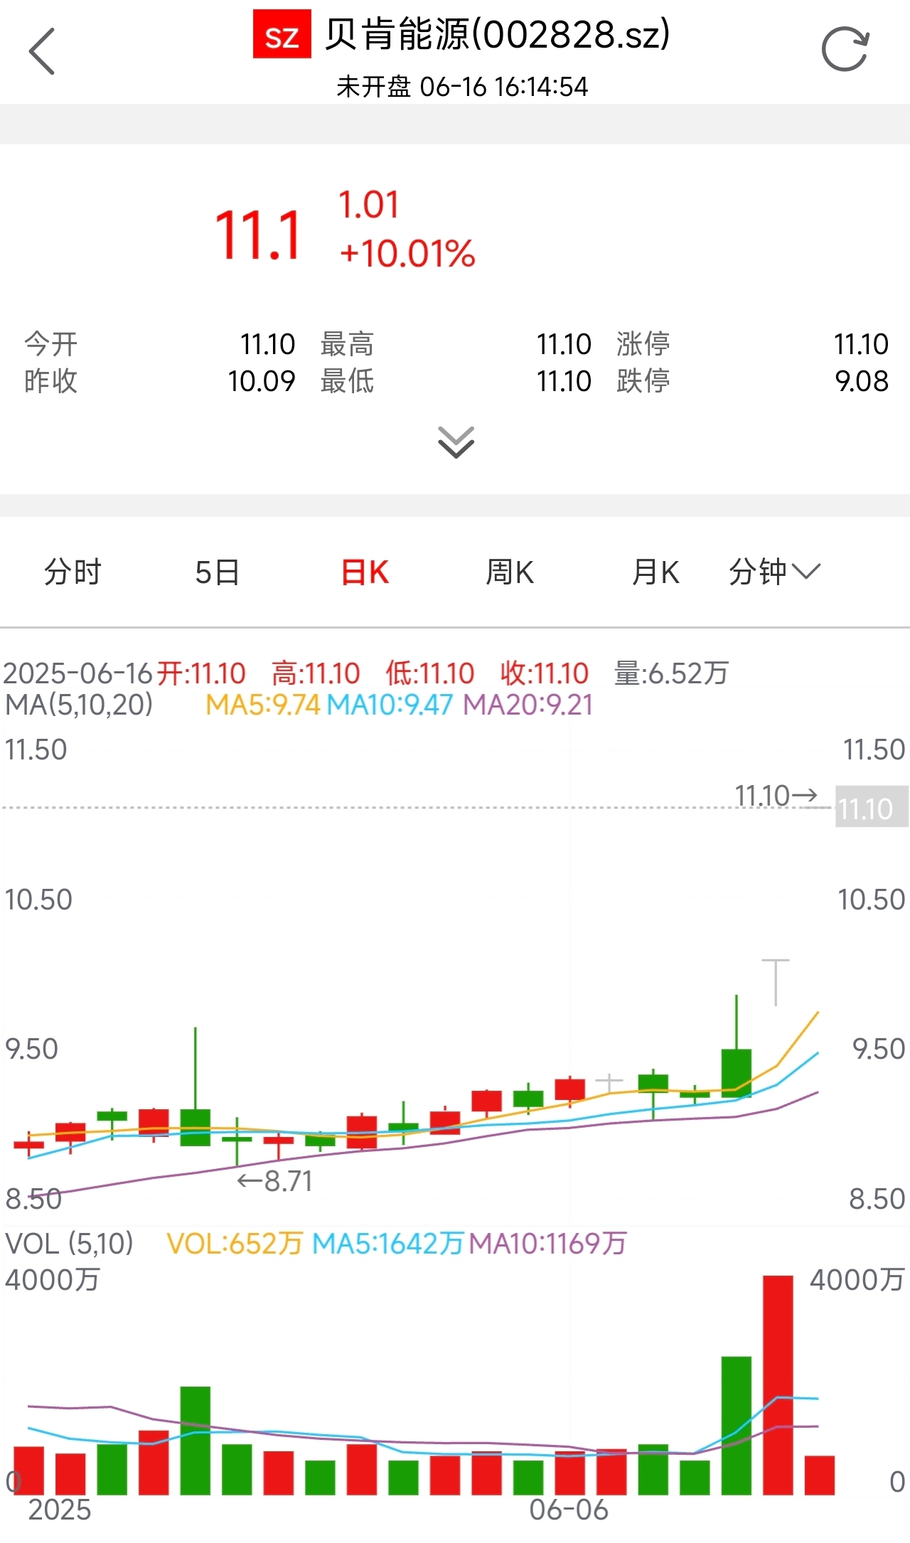Tap the status text 未开盘 06-16 16:14:54

[462, 87]
